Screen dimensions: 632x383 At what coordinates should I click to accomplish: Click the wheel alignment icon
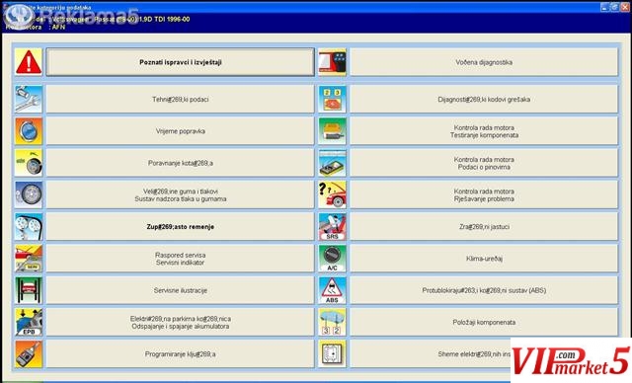(x=29, y=163)
